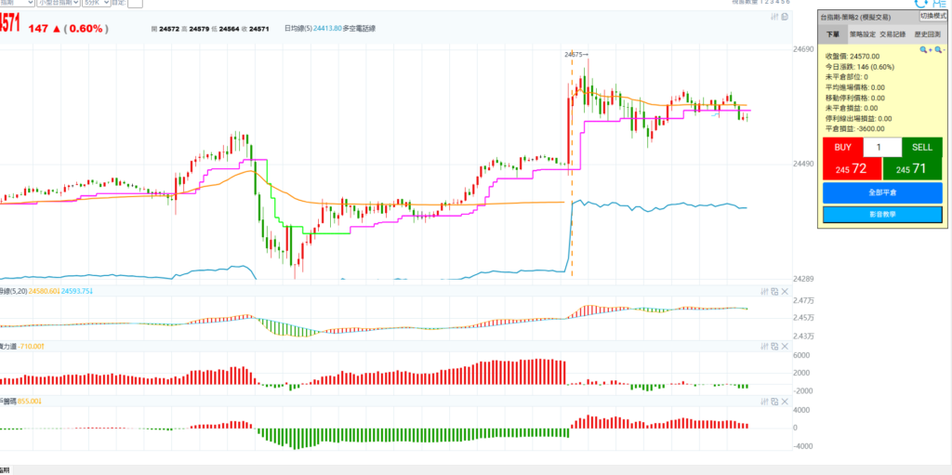This screenshot has height=475, width=952.
Task: Open the 5分K timeframe dropdown
Action: tap(97, 4)
